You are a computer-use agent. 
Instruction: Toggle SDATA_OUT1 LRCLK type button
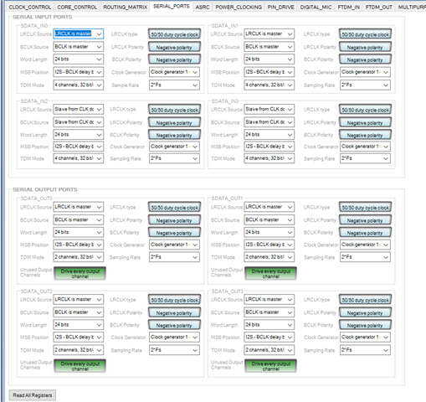tap(365, 208)
